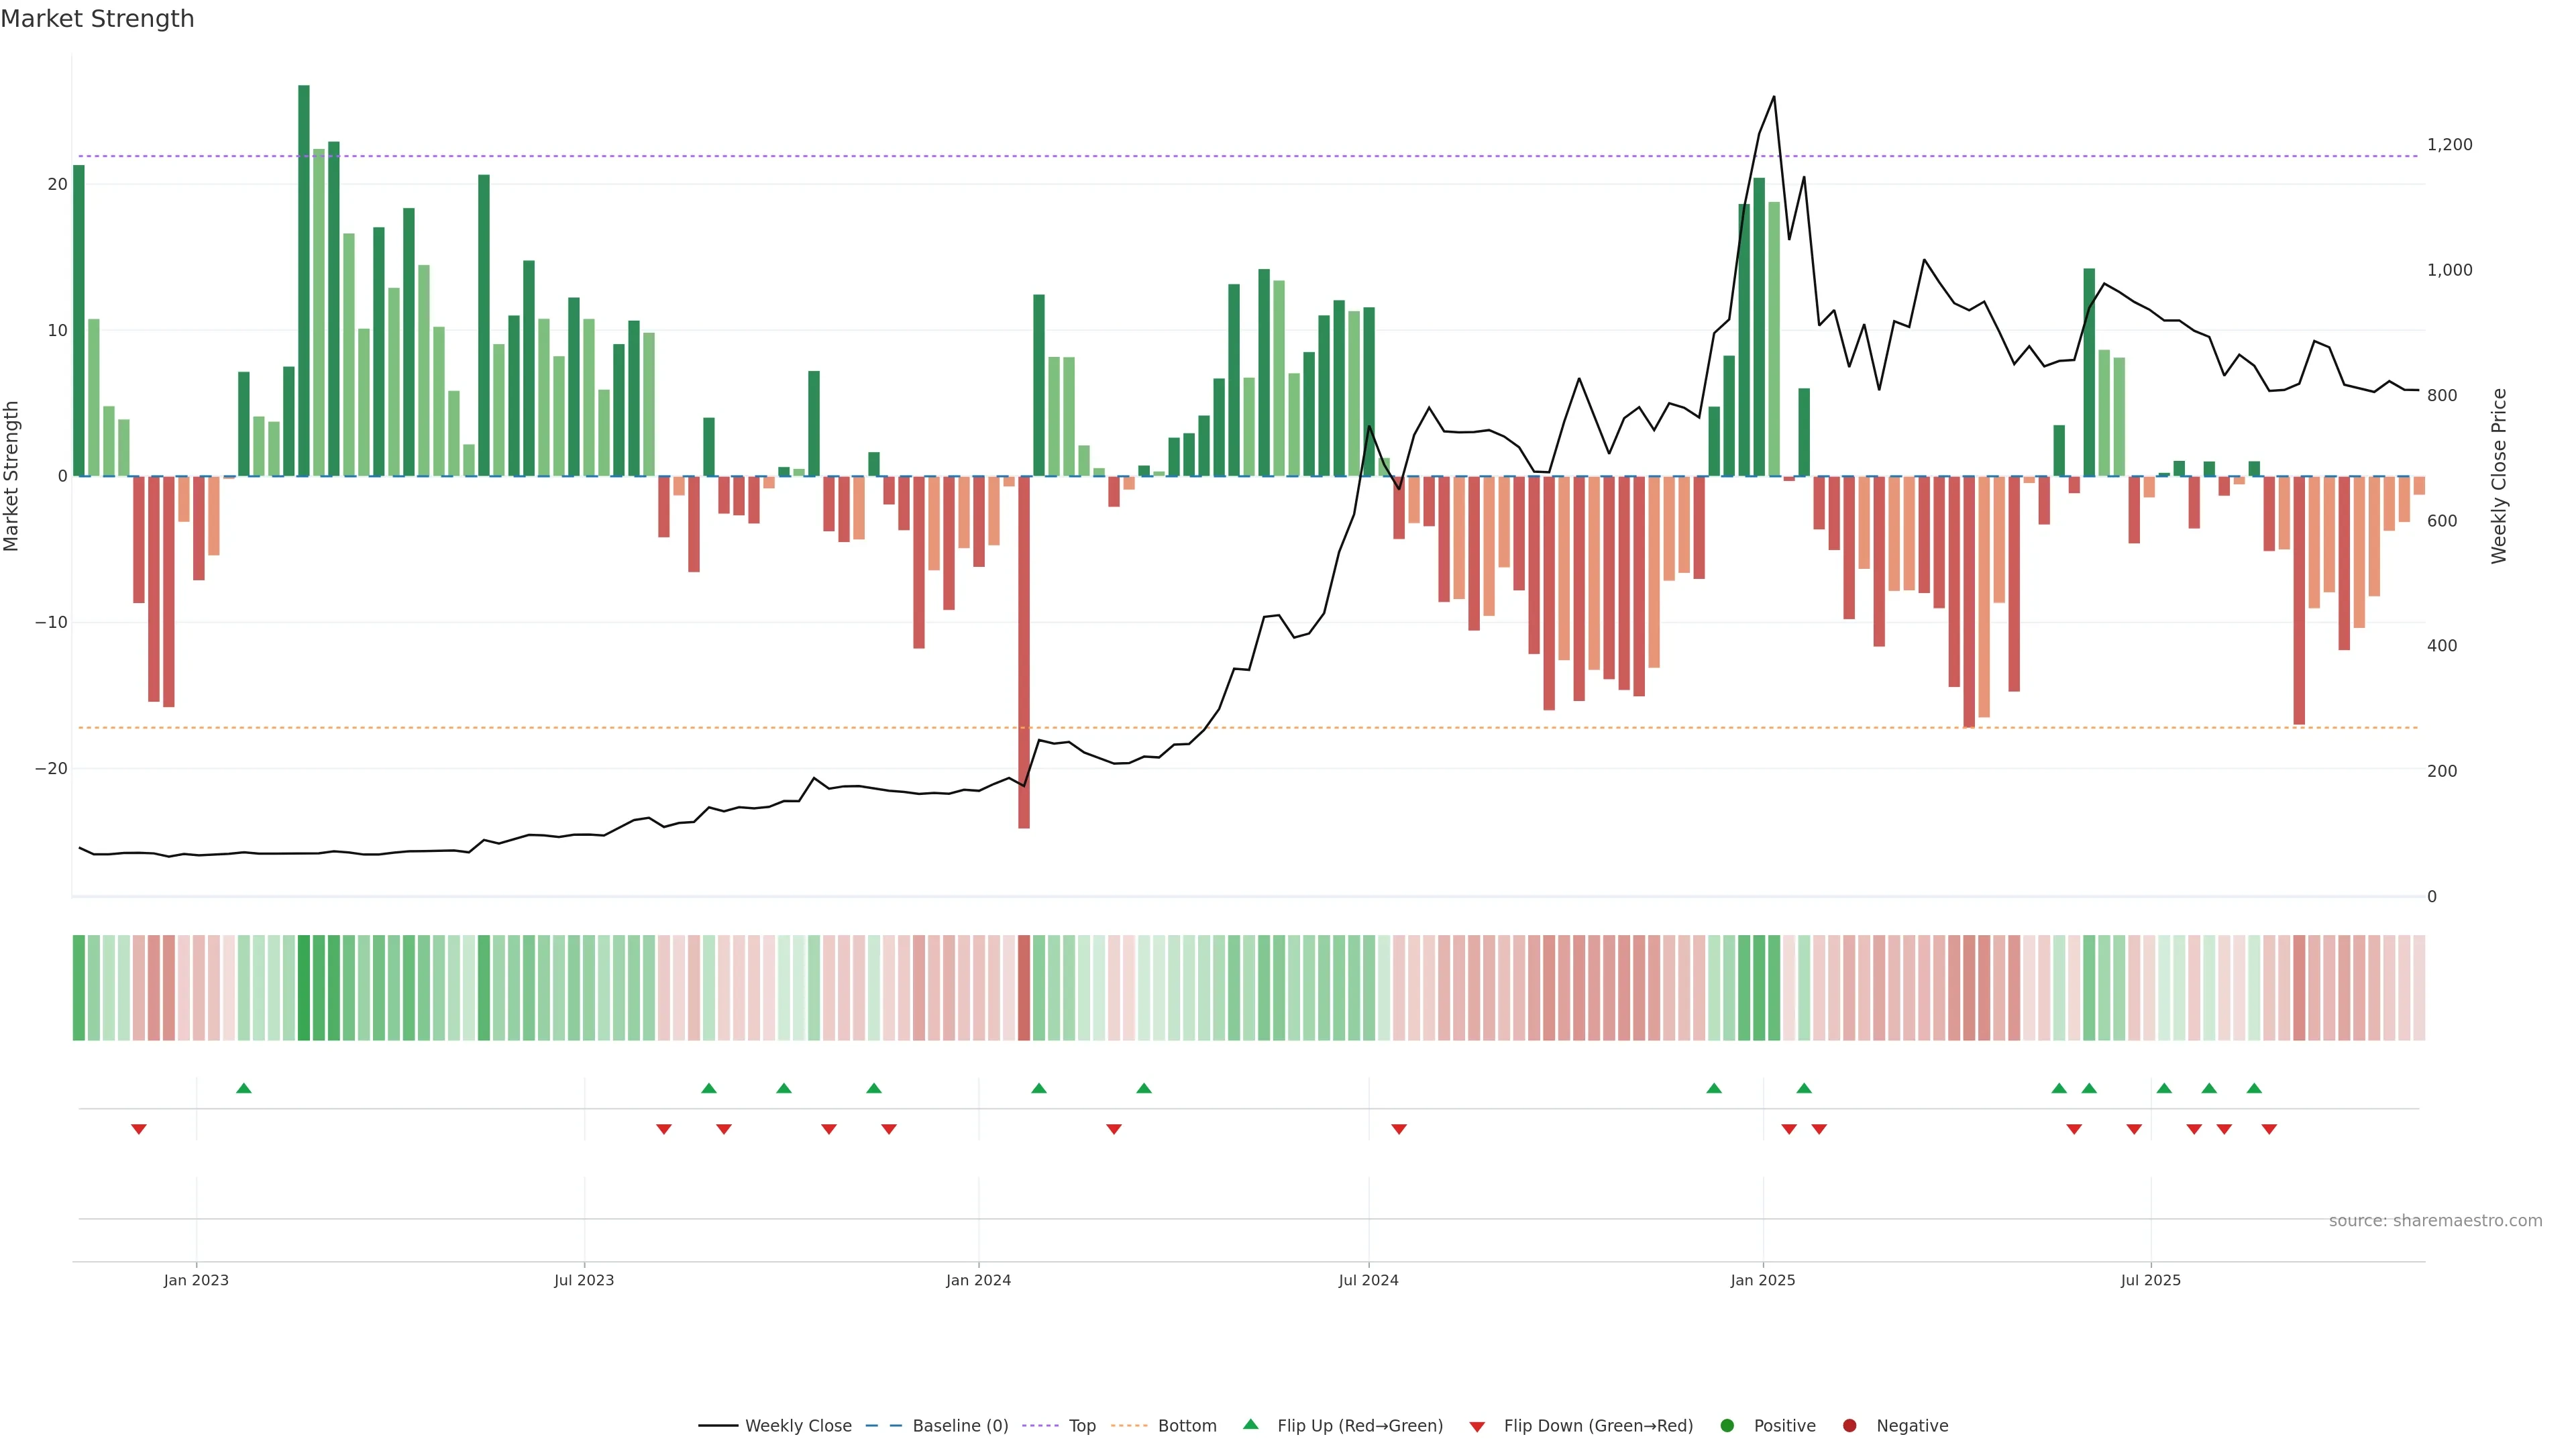Click the Flip Down red triangle legend icon
The width and height of the screenshot is (2576, 1449).
pos(1477,1427)
